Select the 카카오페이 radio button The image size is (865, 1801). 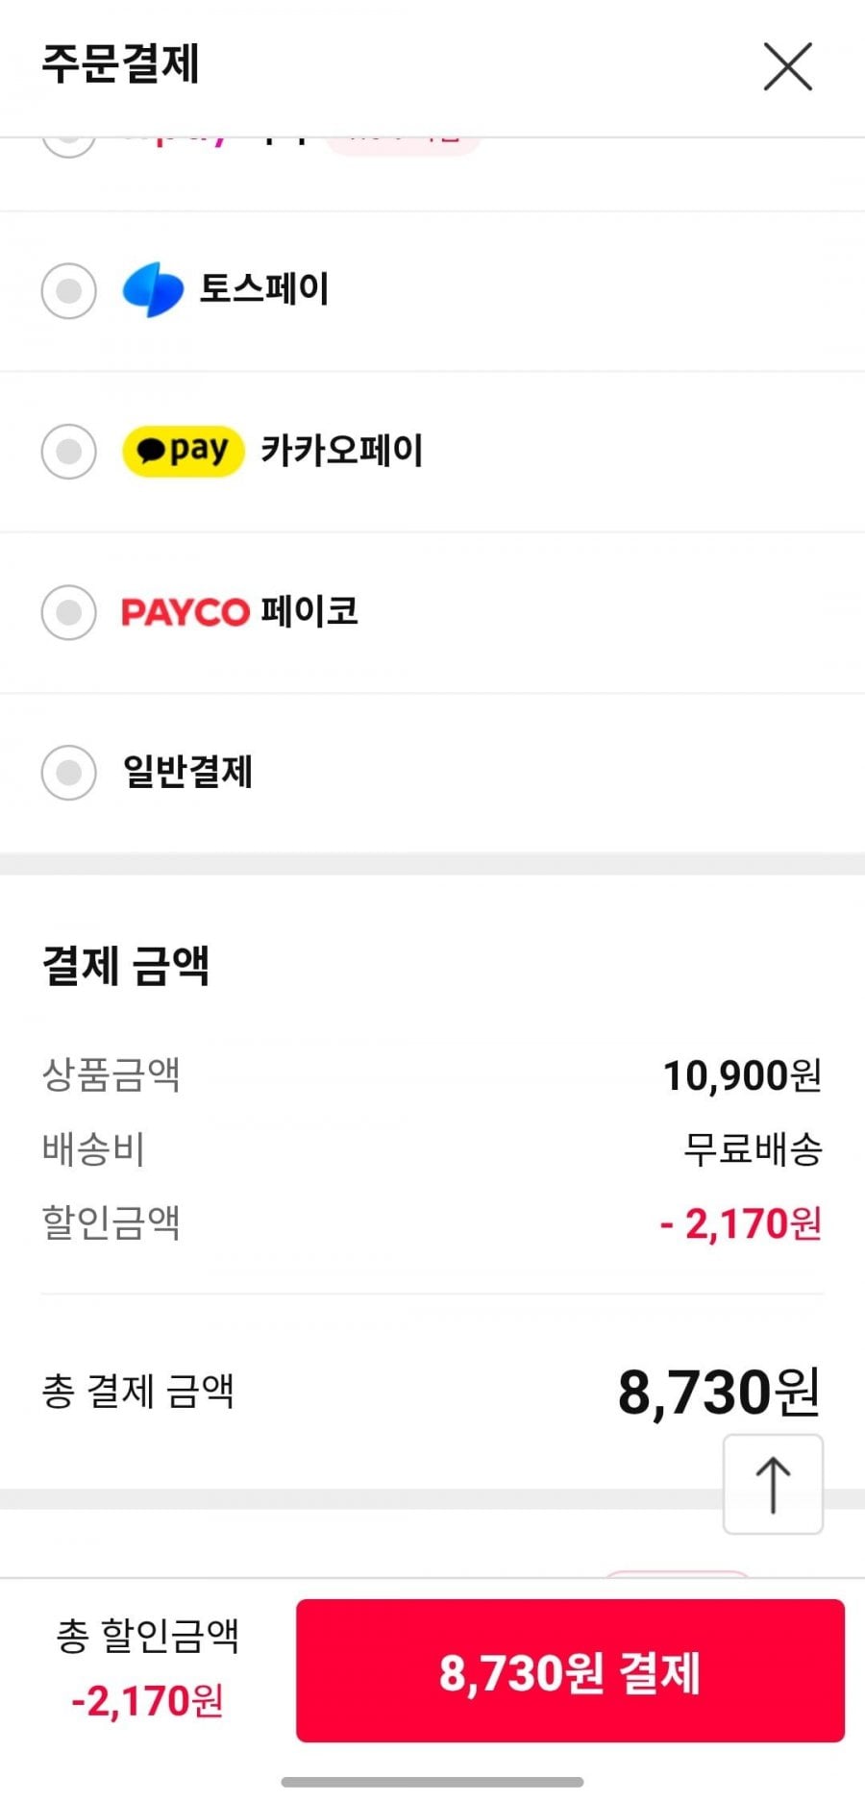69,451
